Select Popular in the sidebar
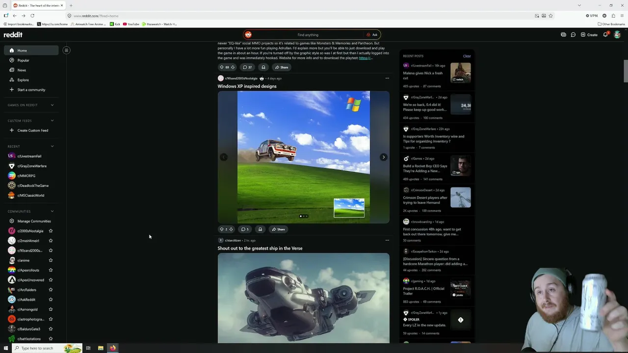Viewport: 628px width, 353px height. (31, 60)
